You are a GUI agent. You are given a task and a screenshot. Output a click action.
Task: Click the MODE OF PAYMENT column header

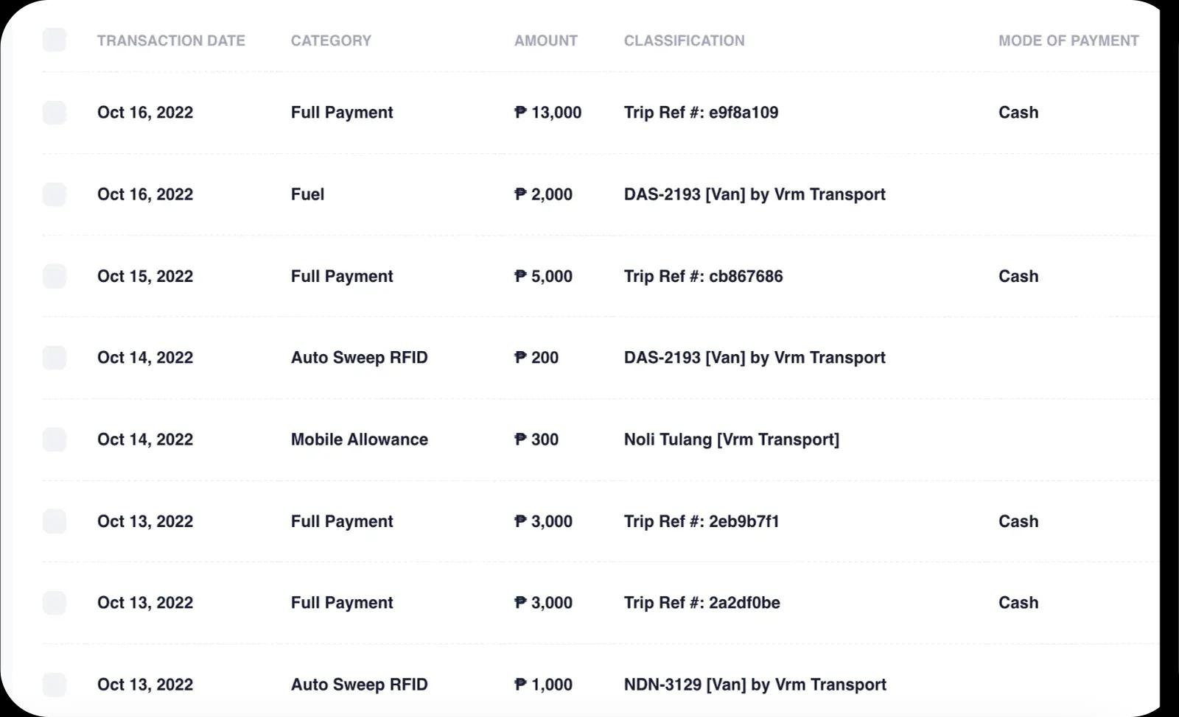pyautogui.click(x=1068, y=40)
